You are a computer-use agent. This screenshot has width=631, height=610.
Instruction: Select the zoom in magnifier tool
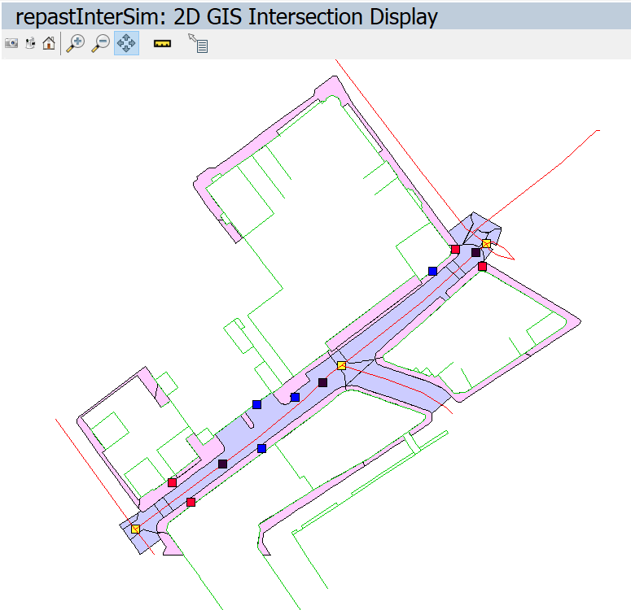coord(75,43)
